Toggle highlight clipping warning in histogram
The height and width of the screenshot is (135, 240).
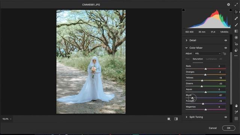click(231, 10)
